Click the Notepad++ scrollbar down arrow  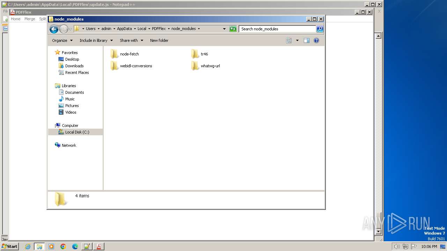(x=378, y=231)
